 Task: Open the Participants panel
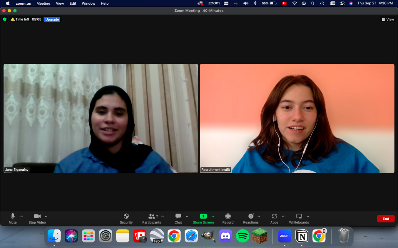[x=152, y=218]
